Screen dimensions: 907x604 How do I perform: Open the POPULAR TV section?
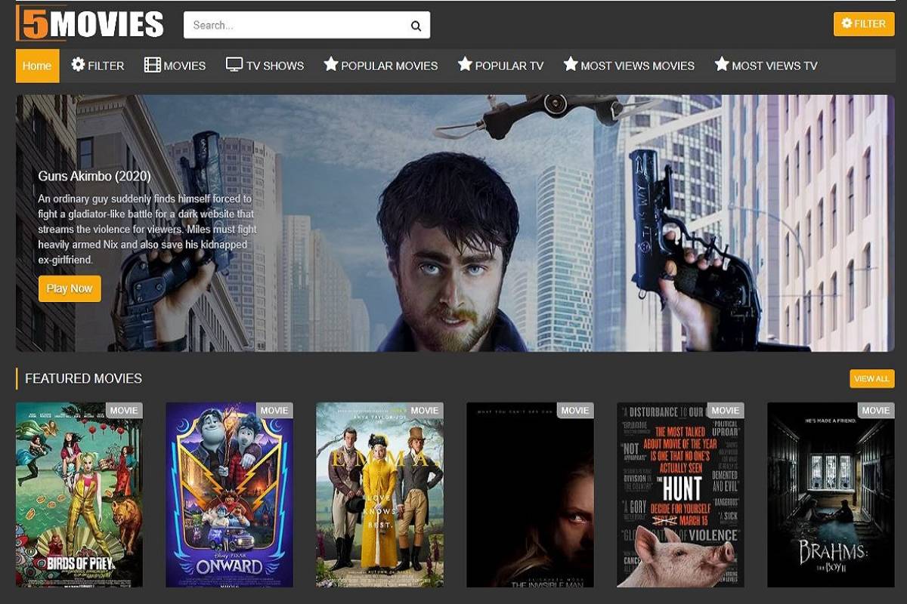coord(500,66)
